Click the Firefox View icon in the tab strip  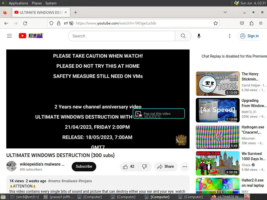(5, 12)
